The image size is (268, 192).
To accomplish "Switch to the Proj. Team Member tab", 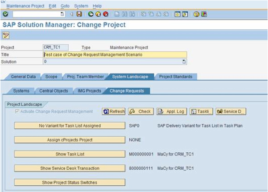I will pos(85,77).
